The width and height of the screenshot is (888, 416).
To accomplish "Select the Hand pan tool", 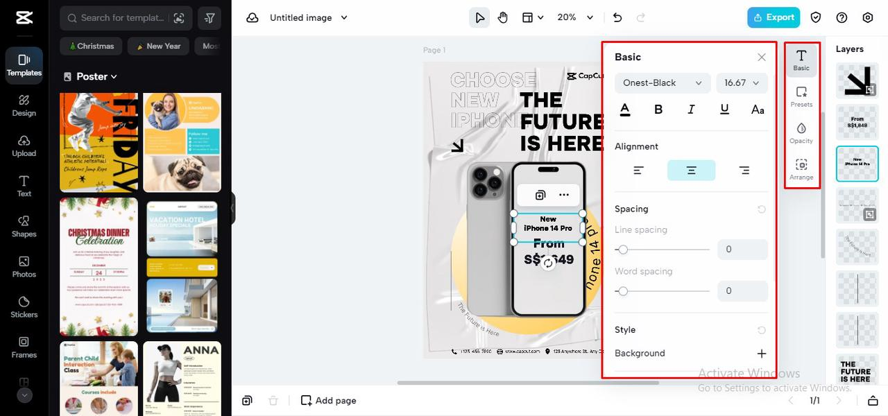I will [503, 17].
